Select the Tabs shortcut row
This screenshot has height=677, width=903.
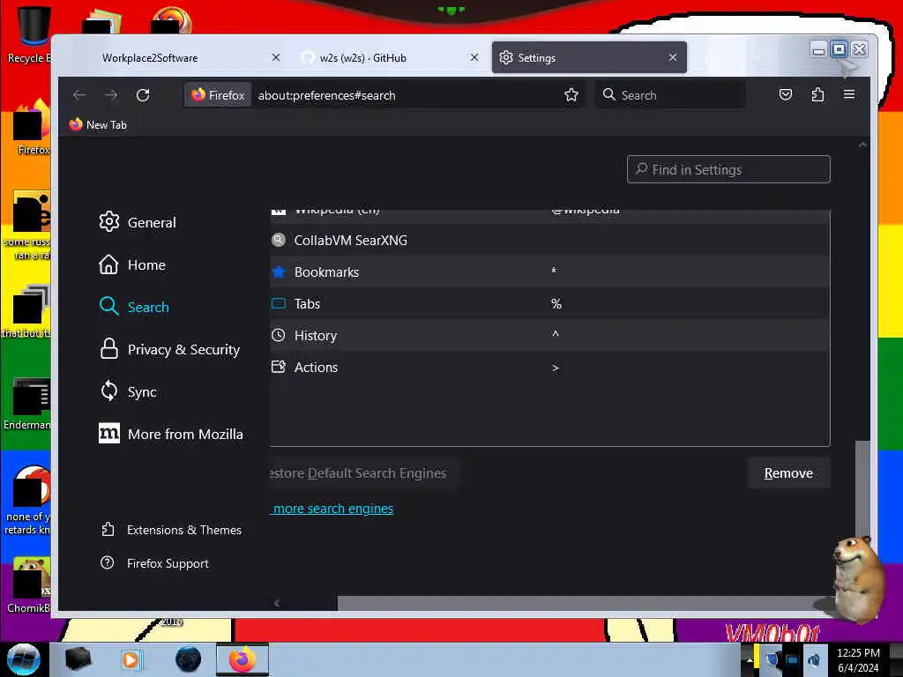coord(549,303)
